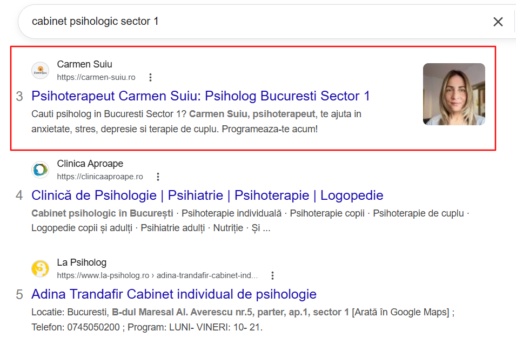Viewport: 516px width, 351px height.
Task: Open Clinică de Psihologie result title
Action: point(207,195)
